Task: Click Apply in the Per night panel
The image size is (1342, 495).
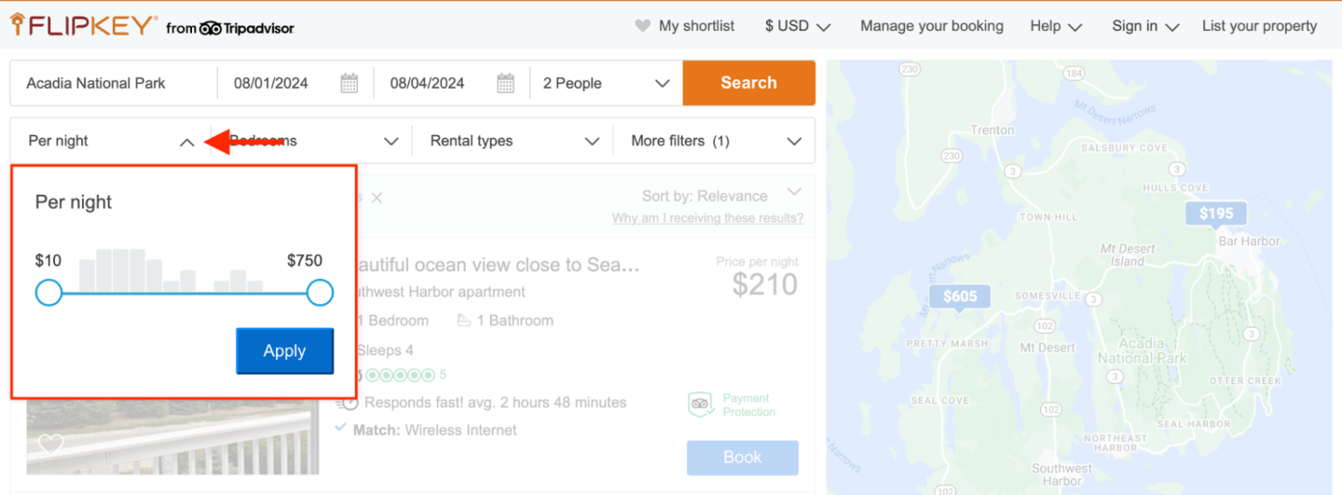Action: [284, 351]
